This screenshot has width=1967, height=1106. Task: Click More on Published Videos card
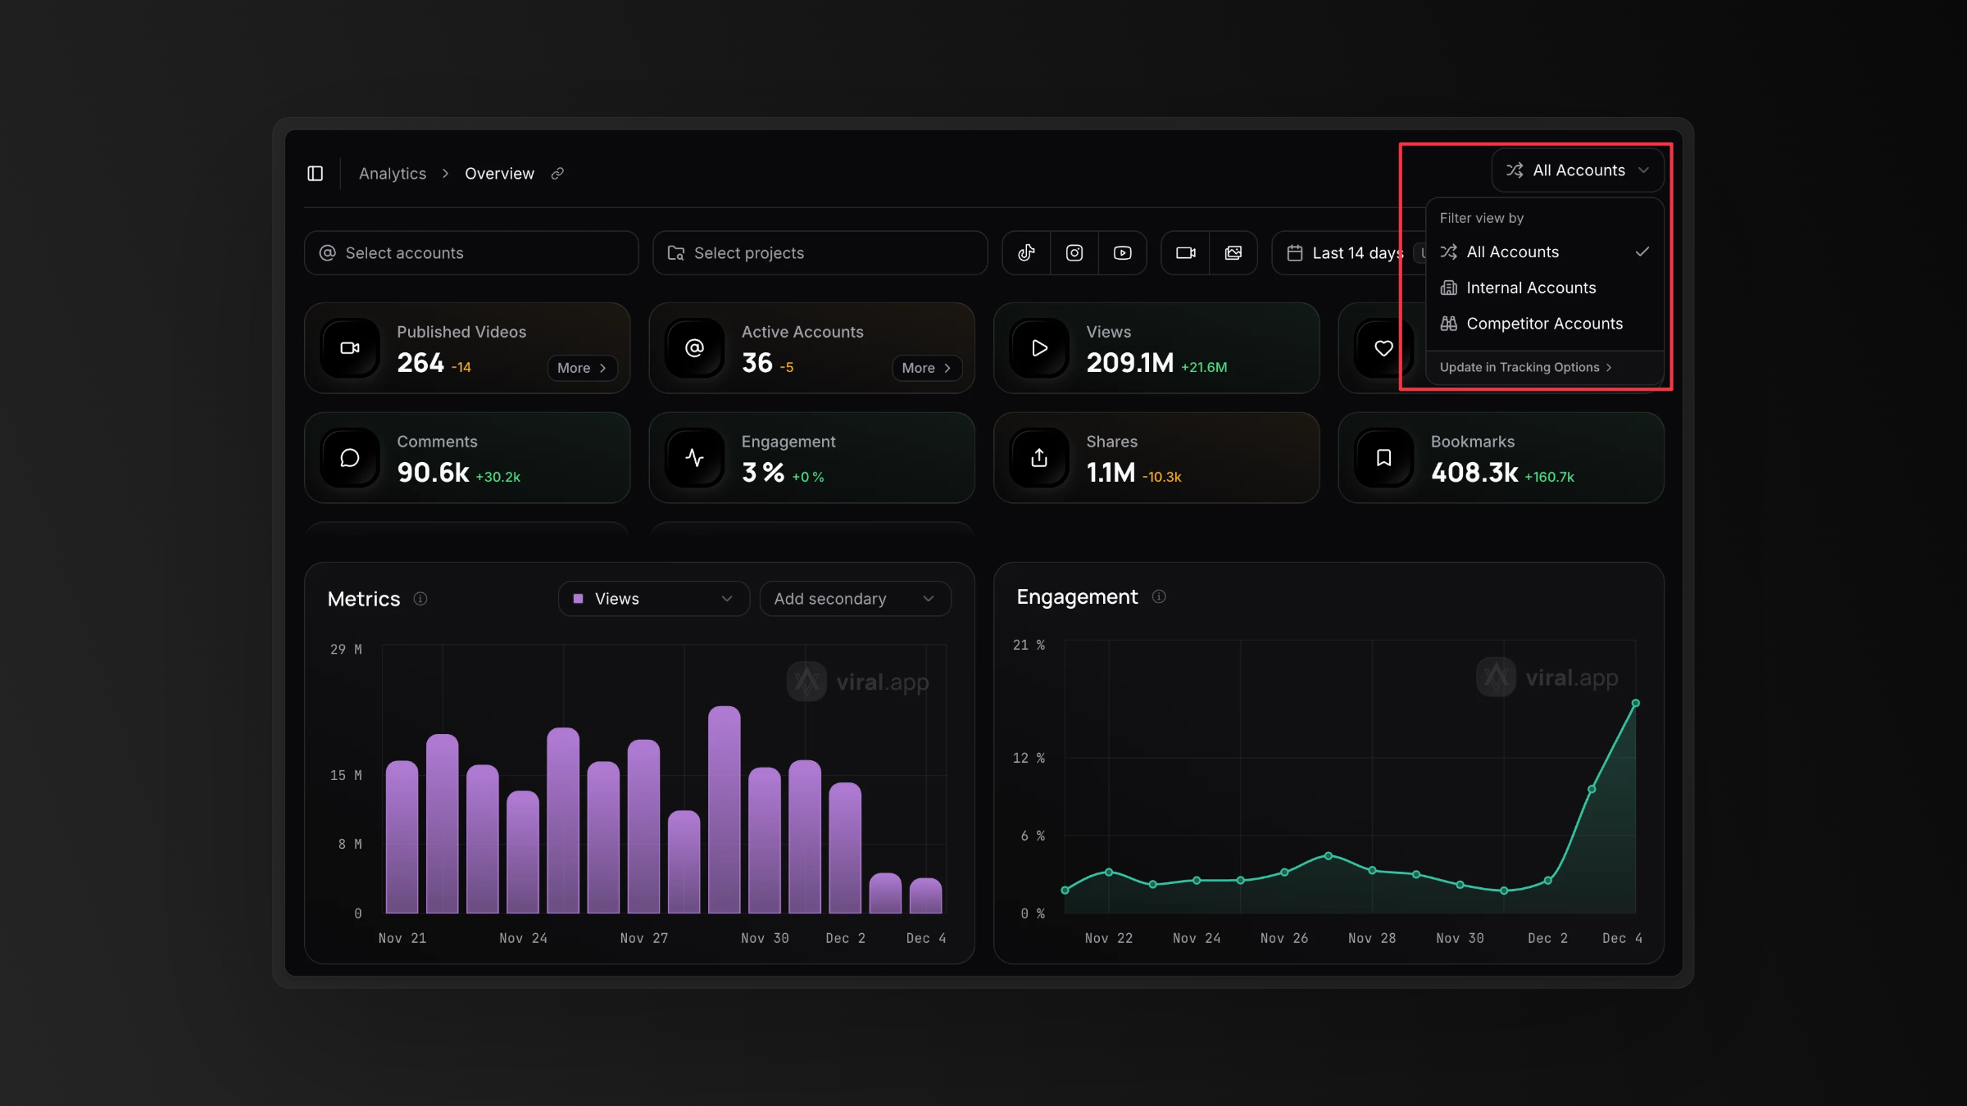point(581,368)
